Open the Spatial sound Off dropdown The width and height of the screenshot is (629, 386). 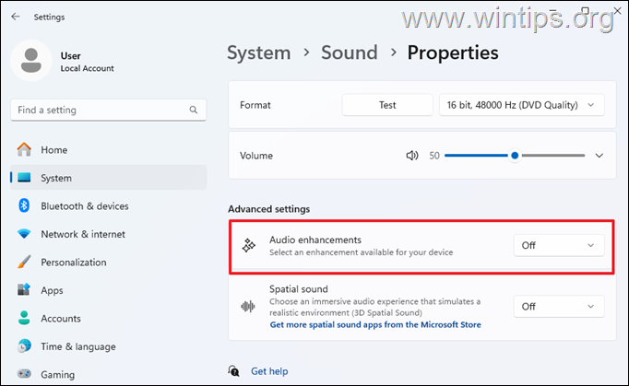558,307
